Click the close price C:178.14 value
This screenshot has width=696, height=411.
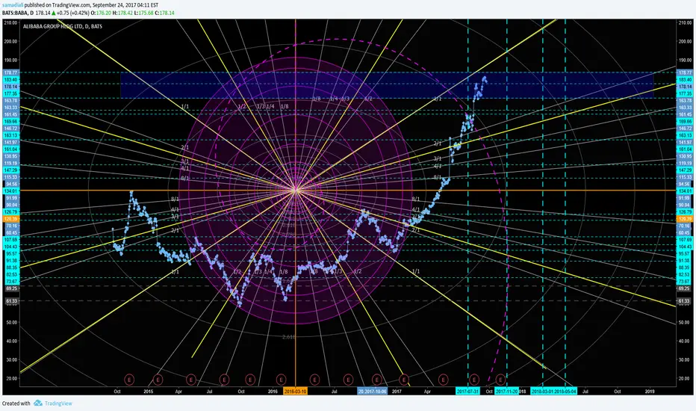click(x=165, y=13)
